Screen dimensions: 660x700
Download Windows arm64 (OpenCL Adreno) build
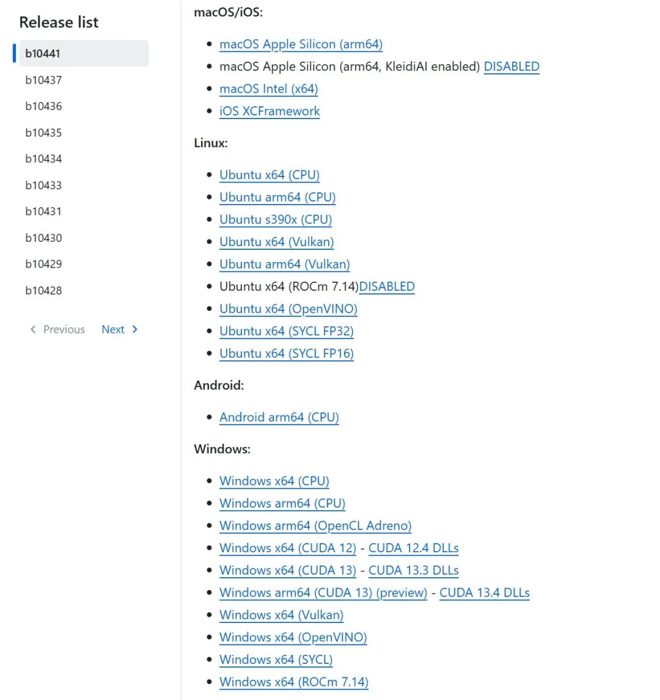tap(315, 526)
